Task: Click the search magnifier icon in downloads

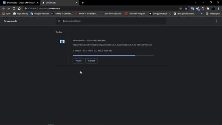Action: (x=59, y=21)
